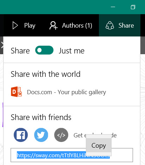Click the embed code icon
The width and height of the screenshot is (145, 165).
61,135
